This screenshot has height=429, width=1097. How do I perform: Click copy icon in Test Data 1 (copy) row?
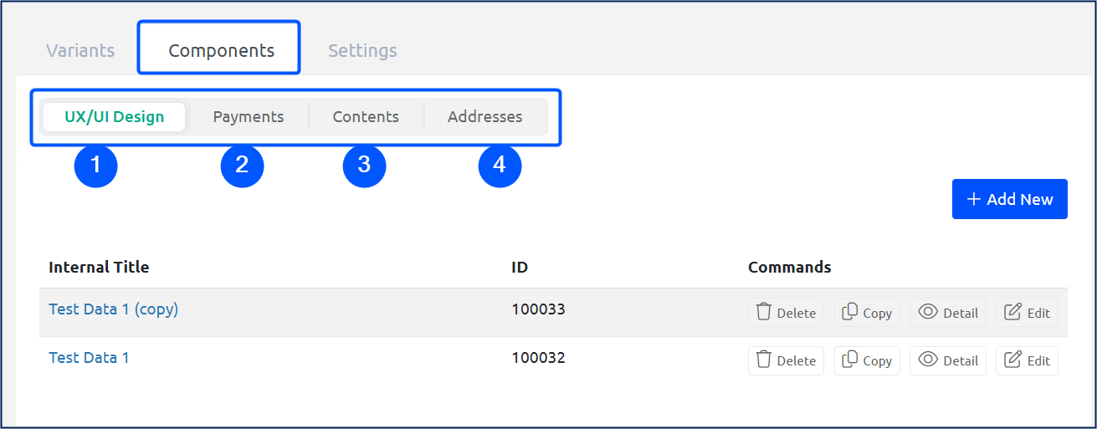(x=849, y=312)
